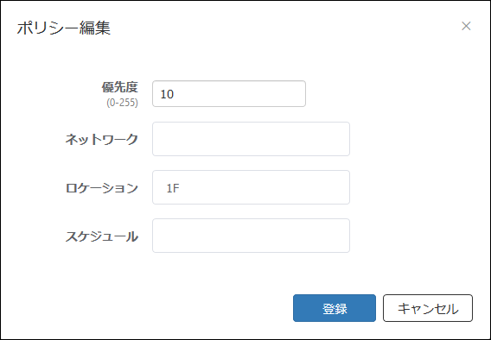Focus the empty schedule field
491x340 pixels.
click(251, 236)
